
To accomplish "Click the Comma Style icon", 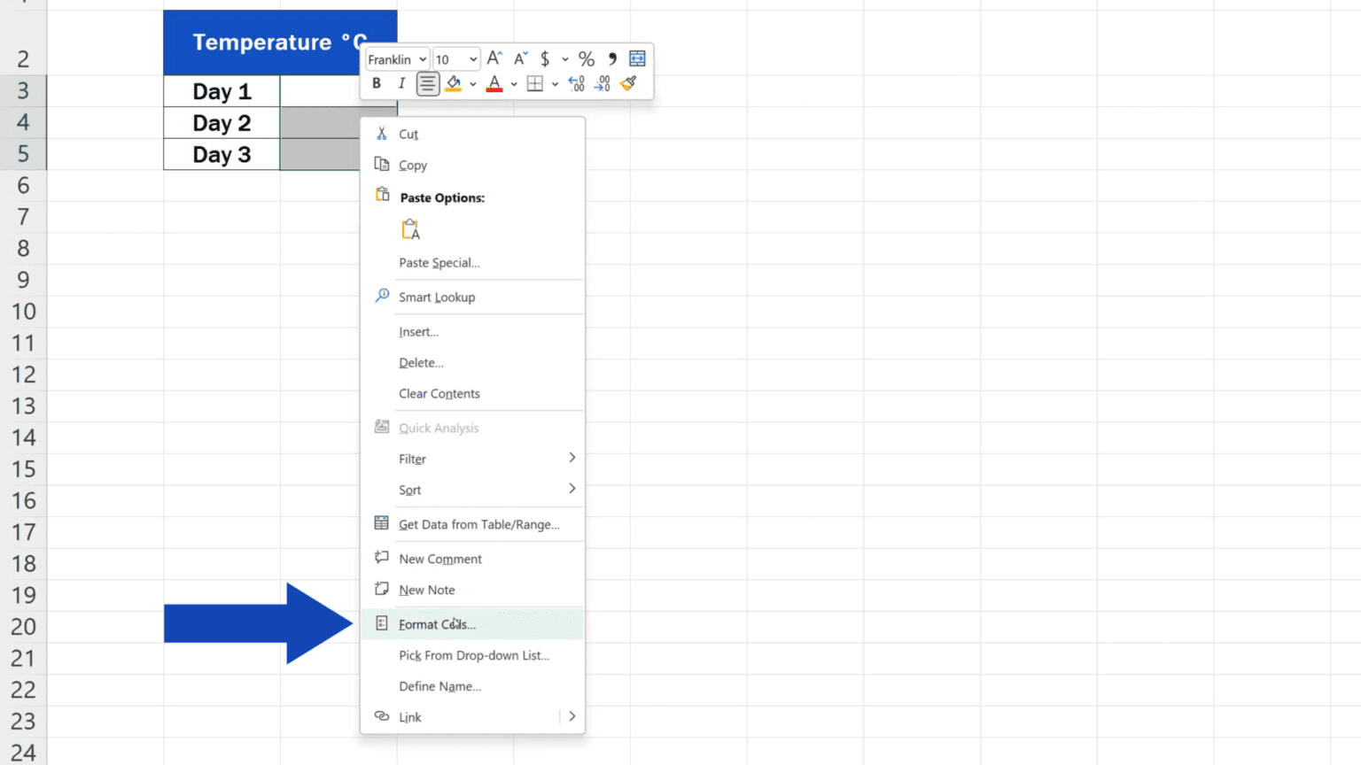I will click(612, 58).
